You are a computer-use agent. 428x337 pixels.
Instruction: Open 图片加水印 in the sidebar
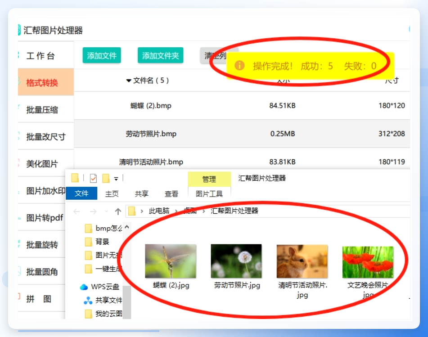(x=42, y=191)
